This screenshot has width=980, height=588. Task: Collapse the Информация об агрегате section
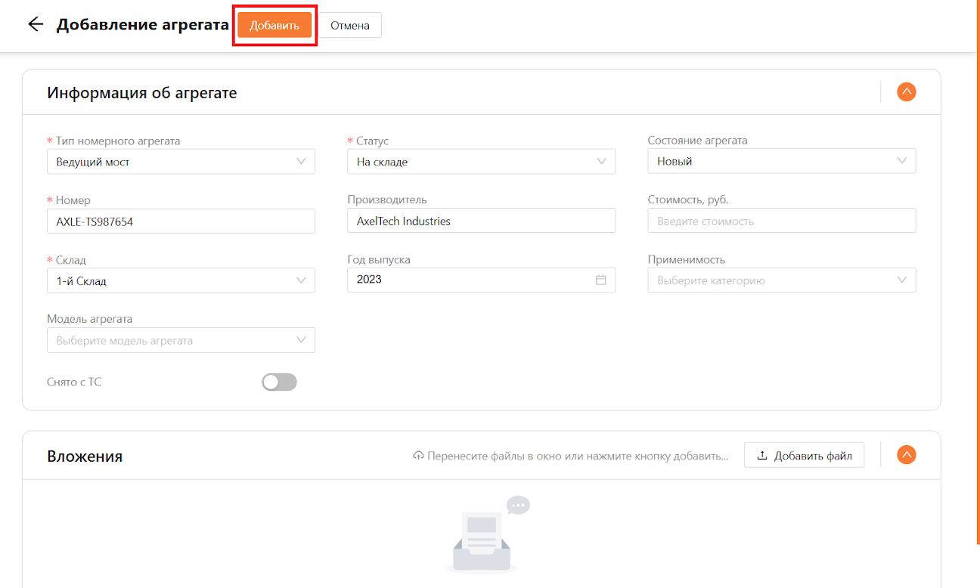coord(906,92)
